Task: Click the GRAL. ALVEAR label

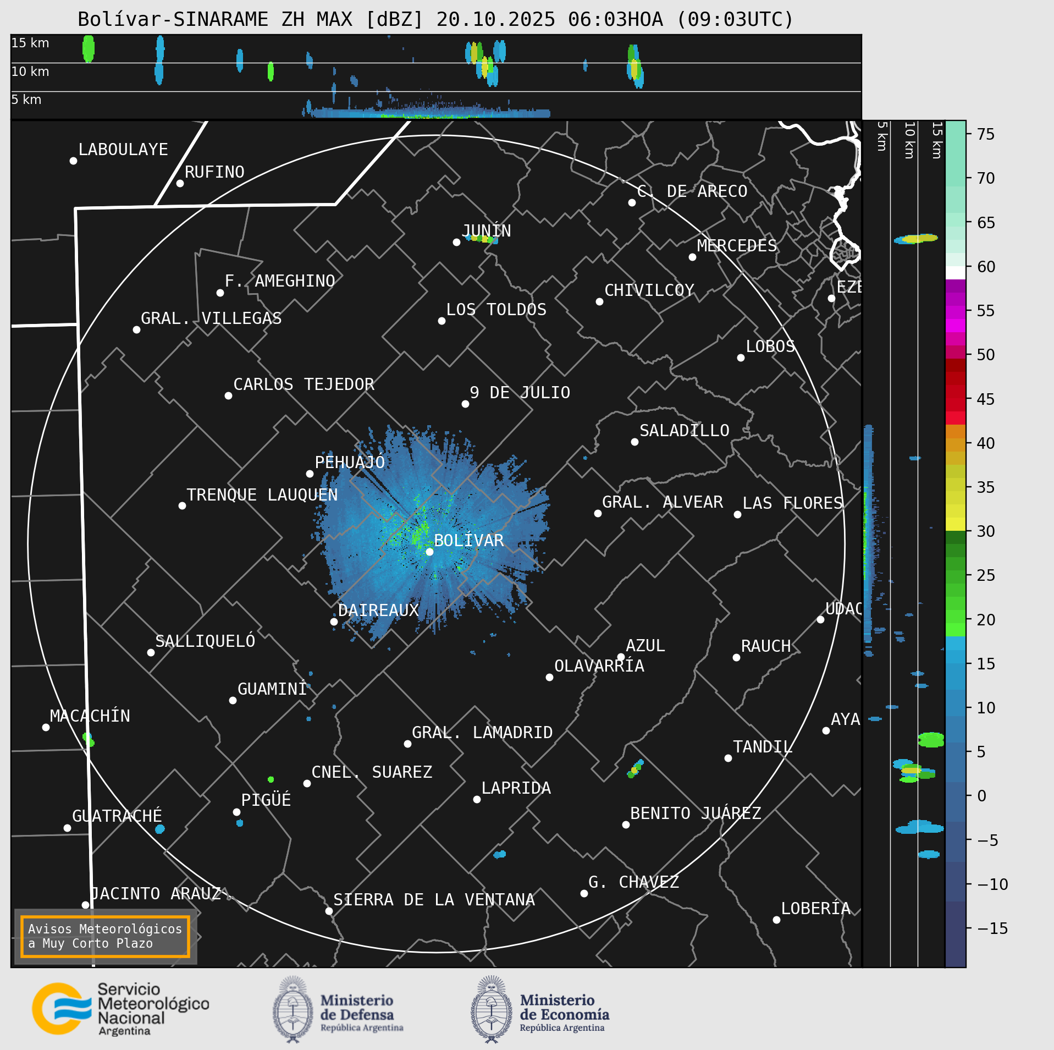Action: click(x=663, y=502)
